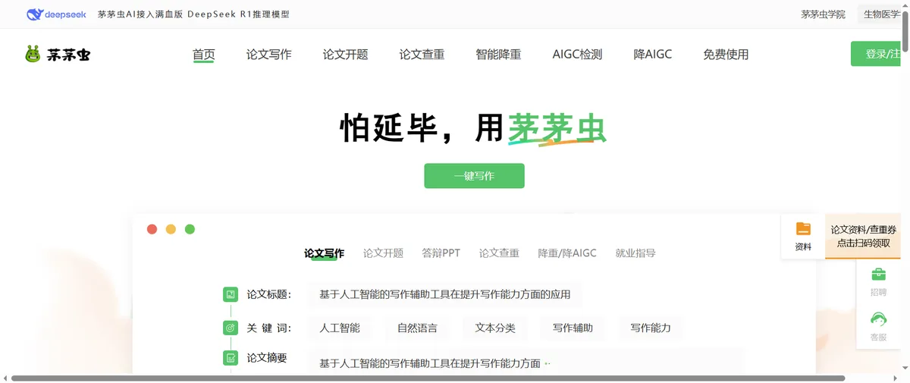Open the 资料 folder icon
The image size is (910, 383).
[803, 229]
